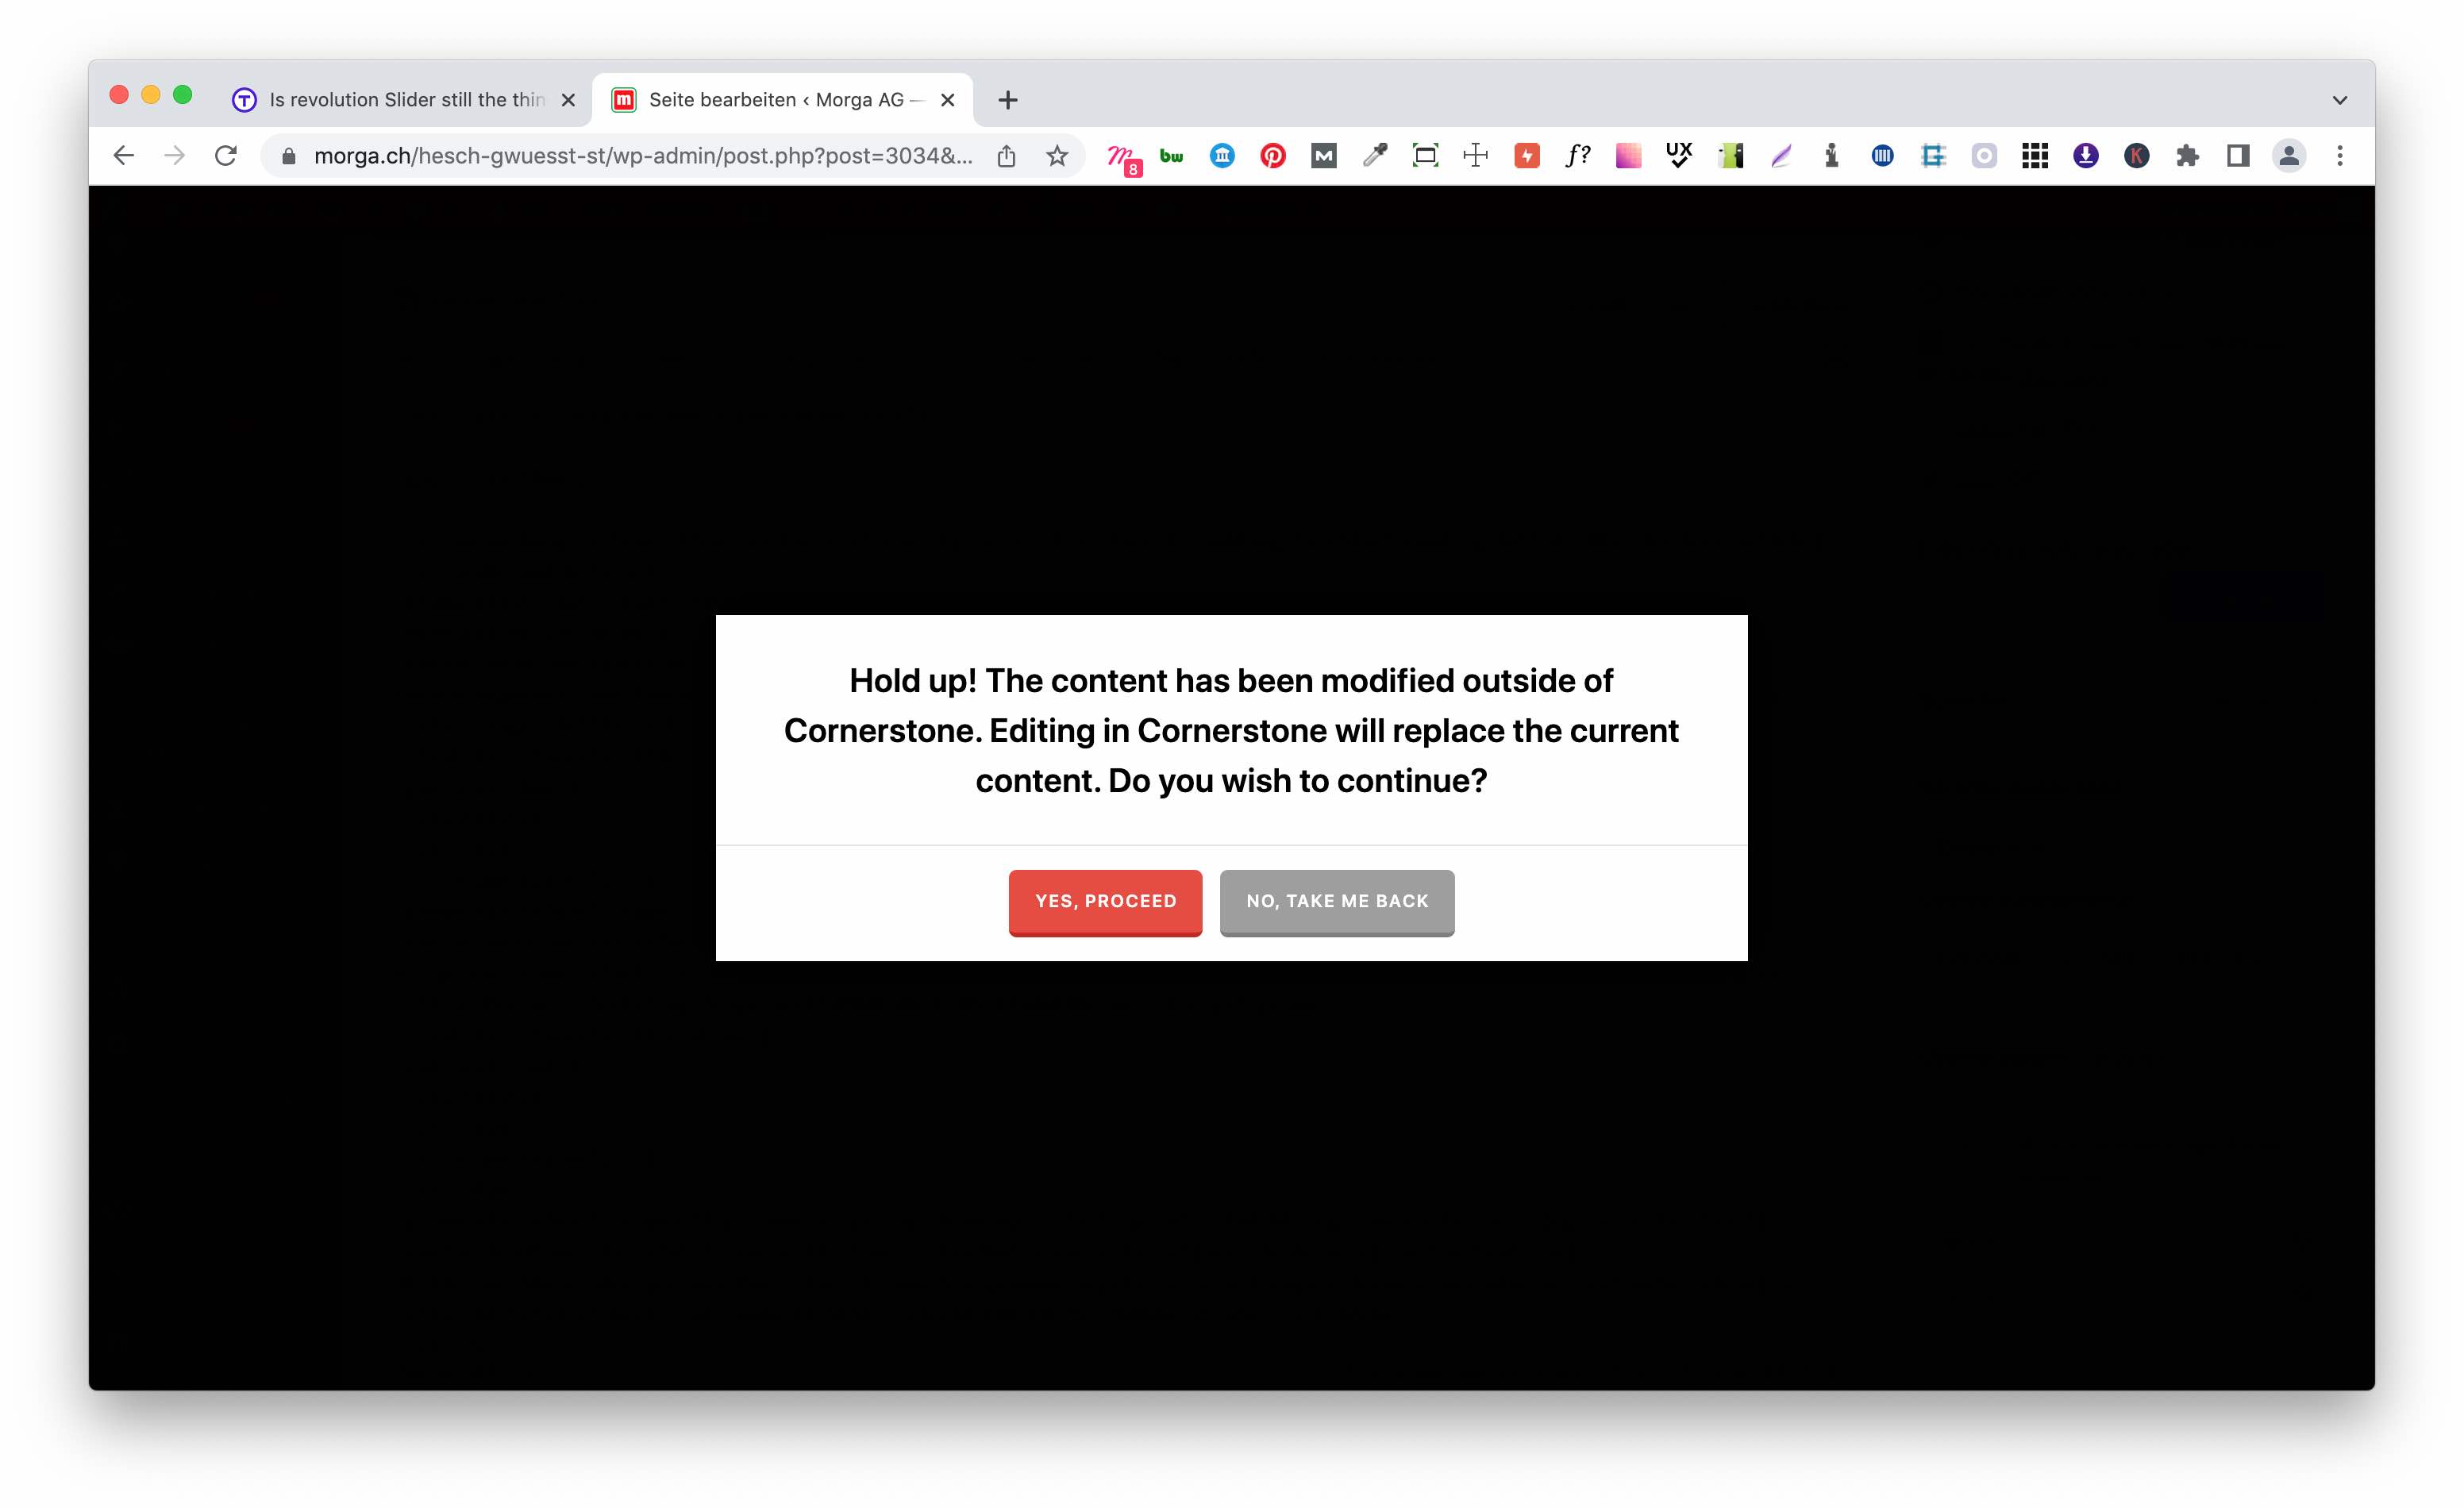Click the 3x3 grid apps extension icon

(2034, 156)
